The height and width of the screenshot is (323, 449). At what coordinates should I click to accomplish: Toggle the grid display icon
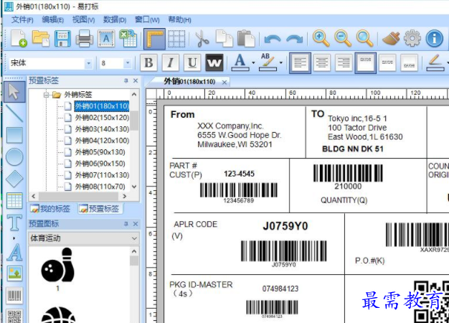(x=176, y=39)
